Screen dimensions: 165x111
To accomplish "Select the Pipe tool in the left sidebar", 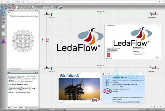I will (x=3, y=20).
